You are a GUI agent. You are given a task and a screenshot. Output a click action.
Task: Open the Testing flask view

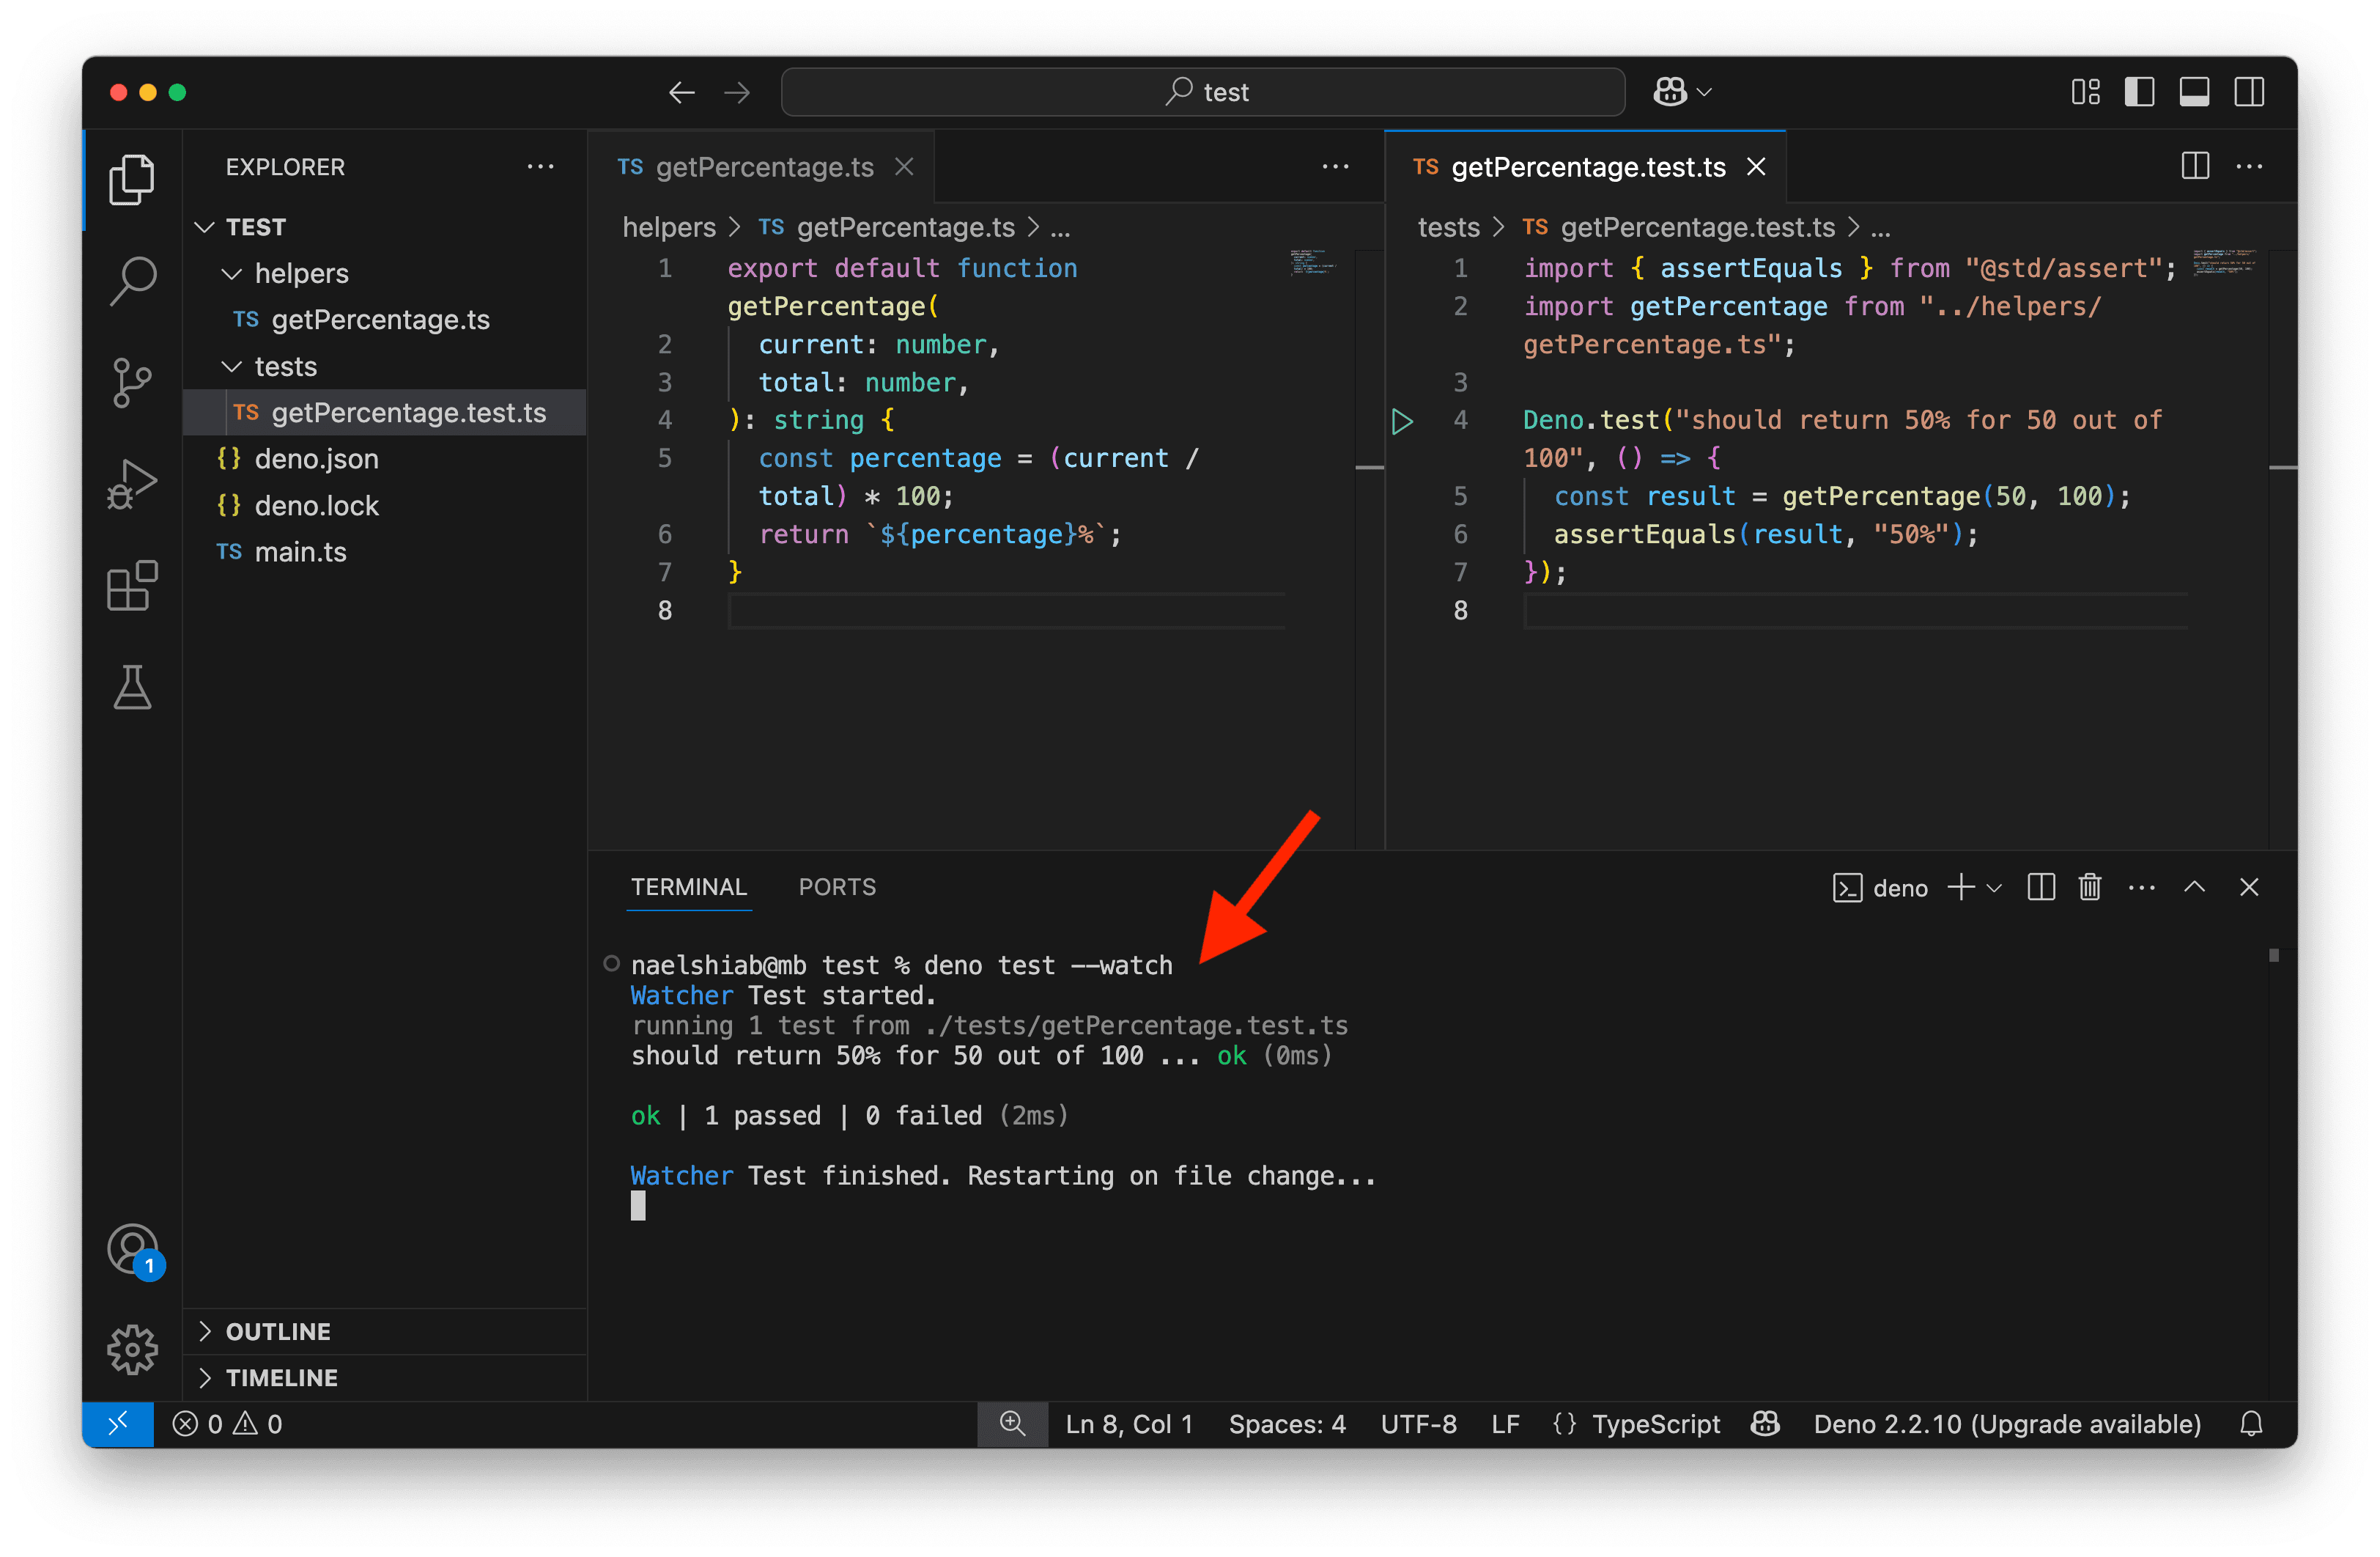[x=132, y=688]
